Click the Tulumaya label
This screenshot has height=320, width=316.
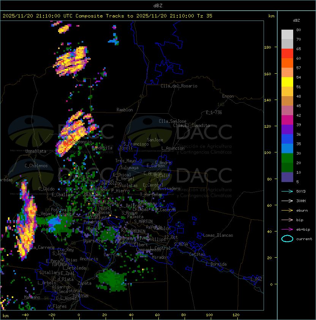(x=130, y=168)
